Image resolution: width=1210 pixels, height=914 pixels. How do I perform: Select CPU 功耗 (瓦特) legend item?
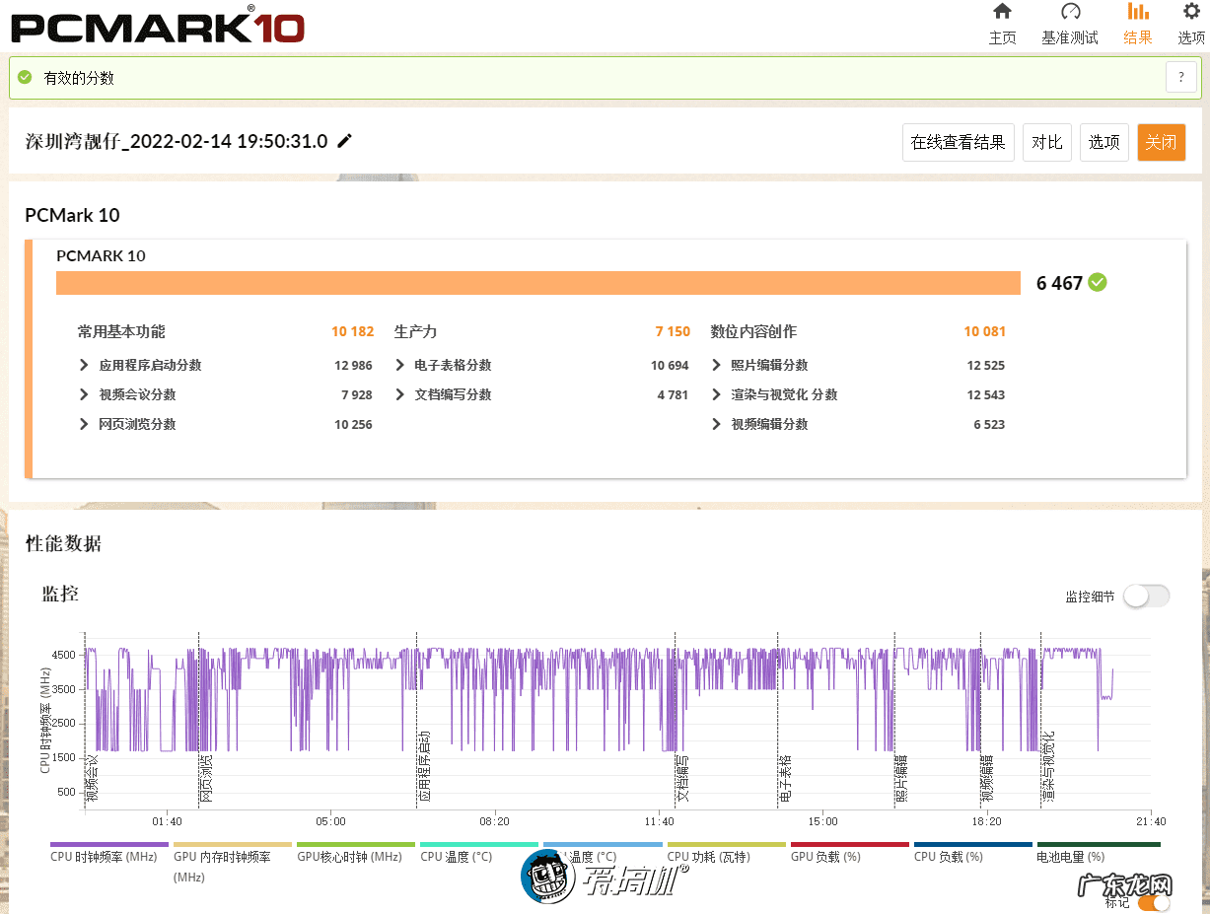pyautogui.click(x=708, y=857)
